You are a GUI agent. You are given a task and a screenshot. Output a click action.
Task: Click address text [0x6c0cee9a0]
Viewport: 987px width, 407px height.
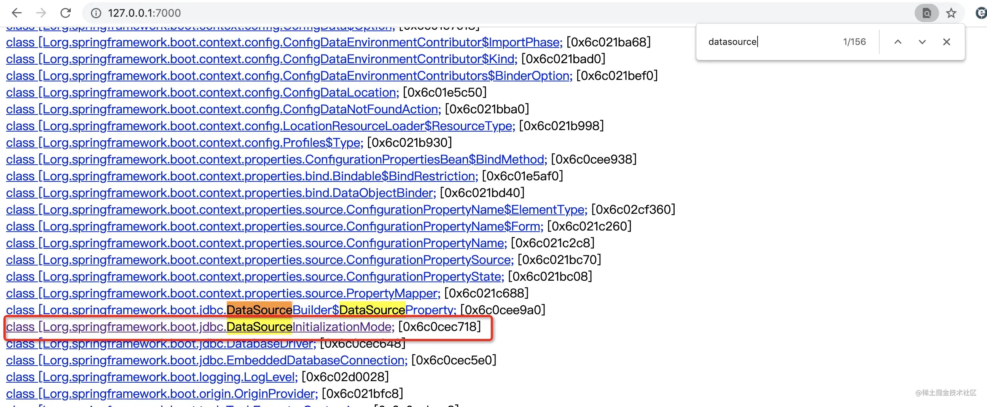[x=503, y=310]
